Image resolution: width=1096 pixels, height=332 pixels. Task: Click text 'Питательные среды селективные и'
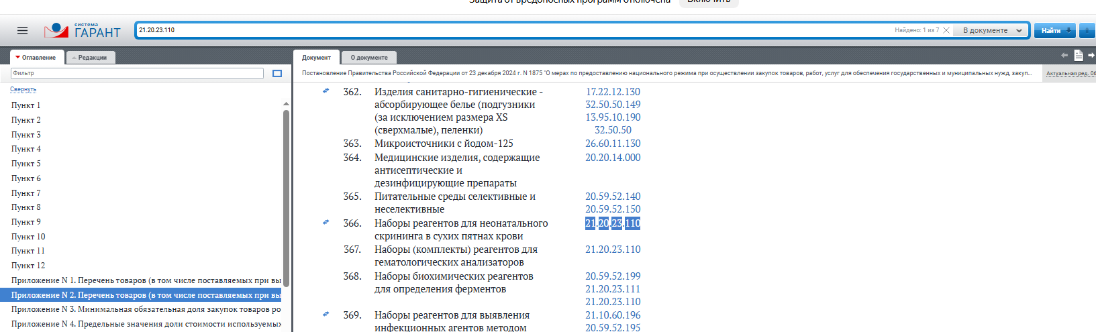point(455,197)
